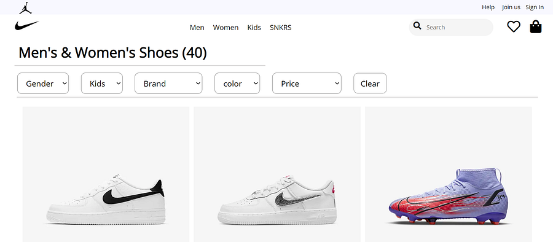Expand the Gender filter dropdown

[x=43, y=84]
